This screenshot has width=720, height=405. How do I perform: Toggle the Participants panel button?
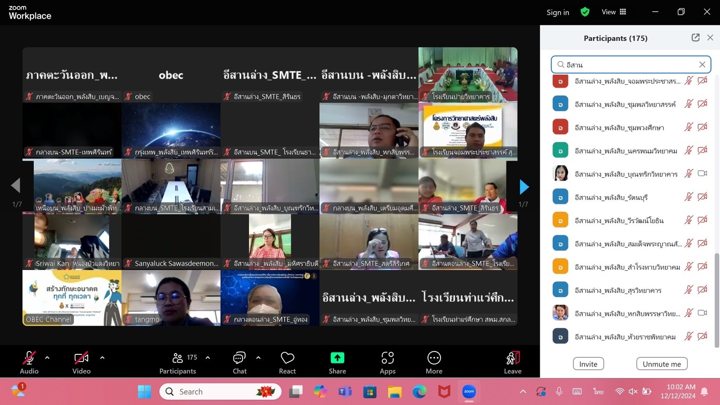[178, 362]
